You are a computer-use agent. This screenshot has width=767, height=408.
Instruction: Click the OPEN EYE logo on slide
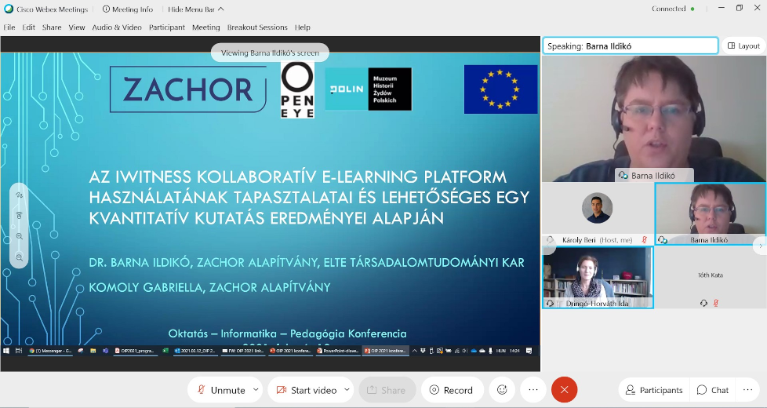[297, 90]
